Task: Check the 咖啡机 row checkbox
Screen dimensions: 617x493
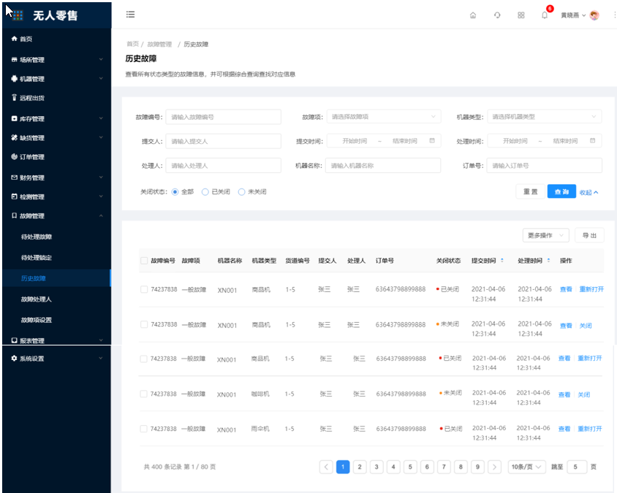Action: 143,394
